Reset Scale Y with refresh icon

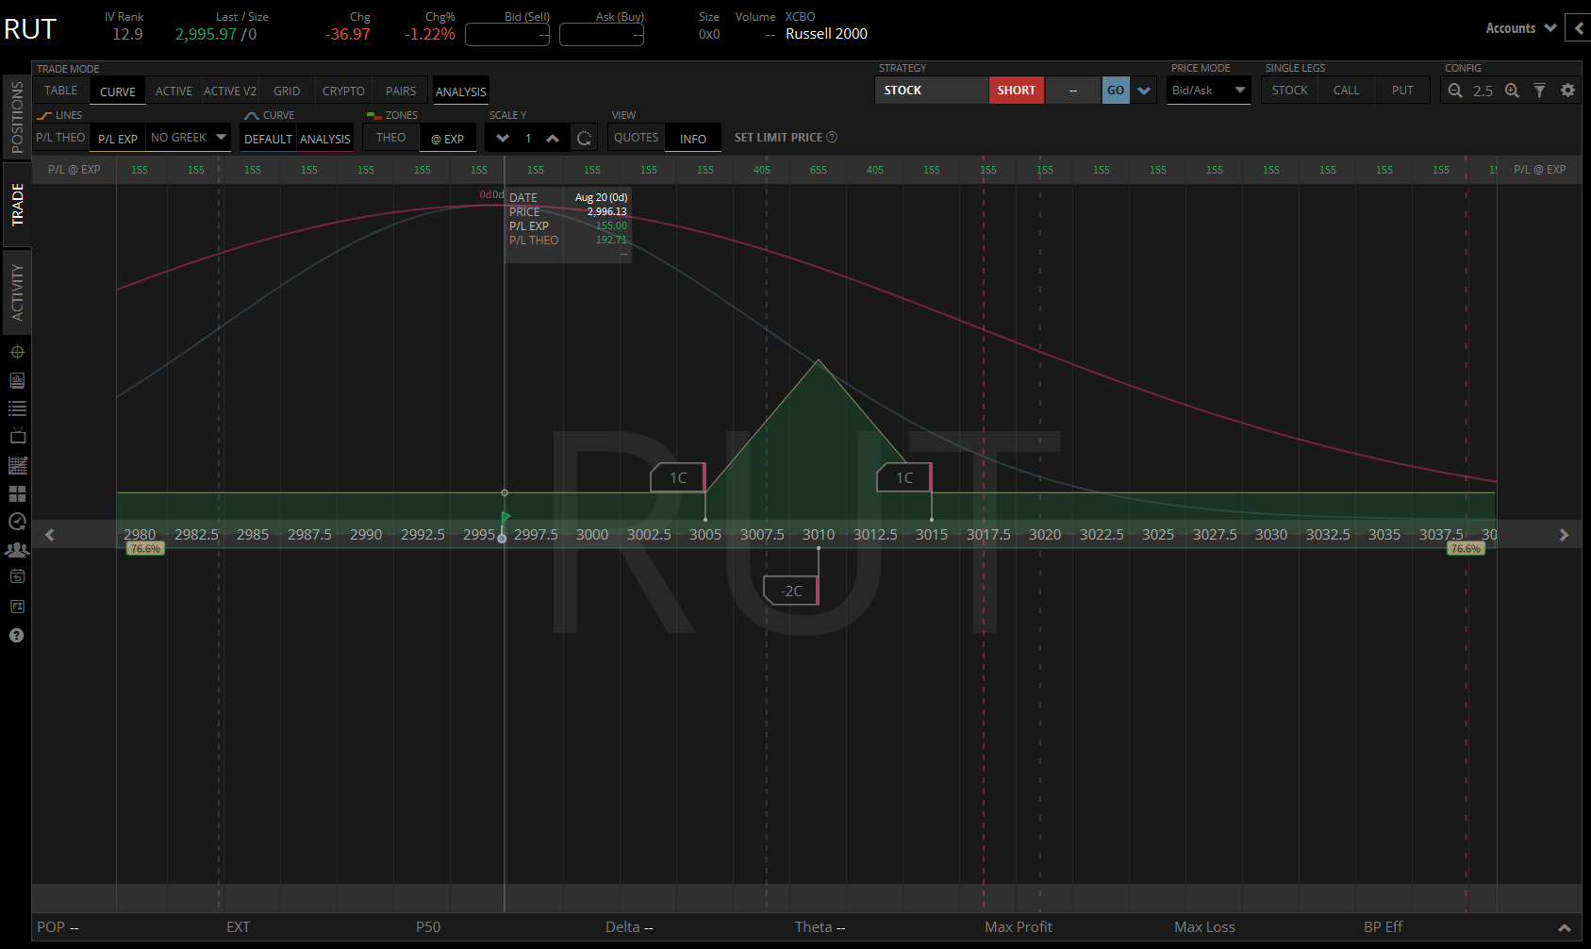coord(584,139)
